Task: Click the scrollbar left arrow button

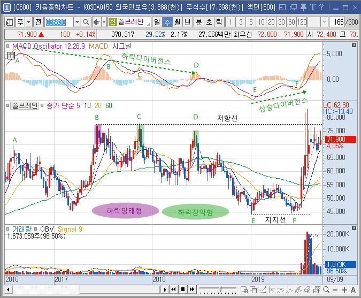Action: [x=9, y=289]
